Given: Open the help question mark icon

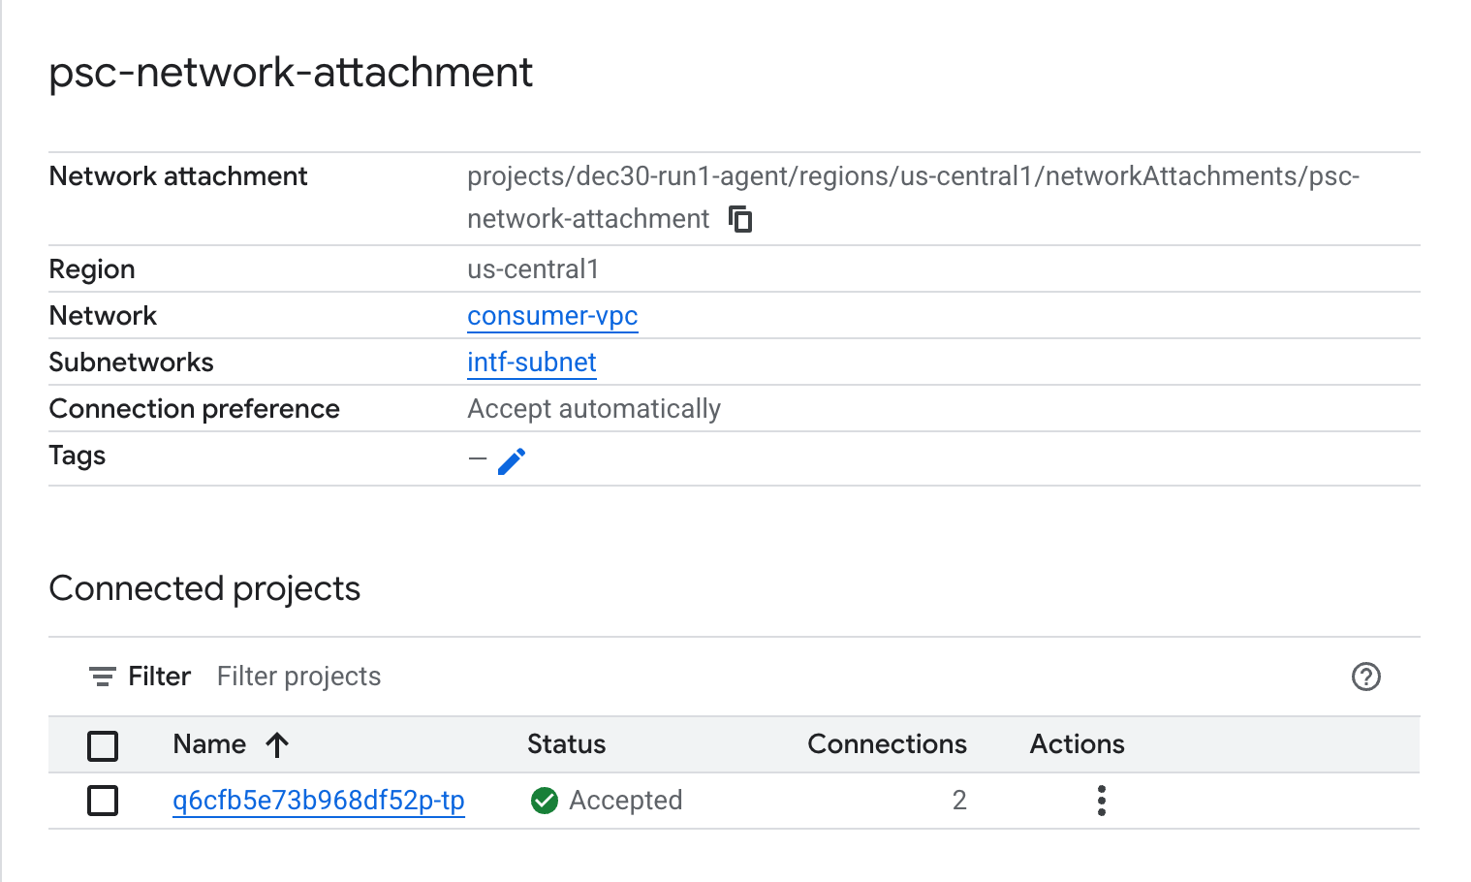Looking at the screenshot, I should (x=1365, y=677).
